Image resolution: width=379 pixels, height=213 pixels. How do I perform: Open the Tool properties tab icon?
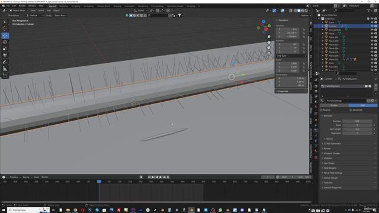pos(316,80)
